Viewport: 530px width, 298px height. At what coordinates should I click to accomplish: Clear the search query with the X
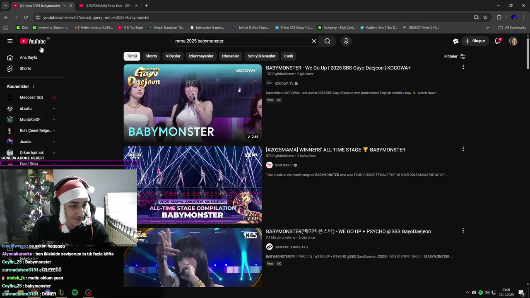(x=314, y=41)
